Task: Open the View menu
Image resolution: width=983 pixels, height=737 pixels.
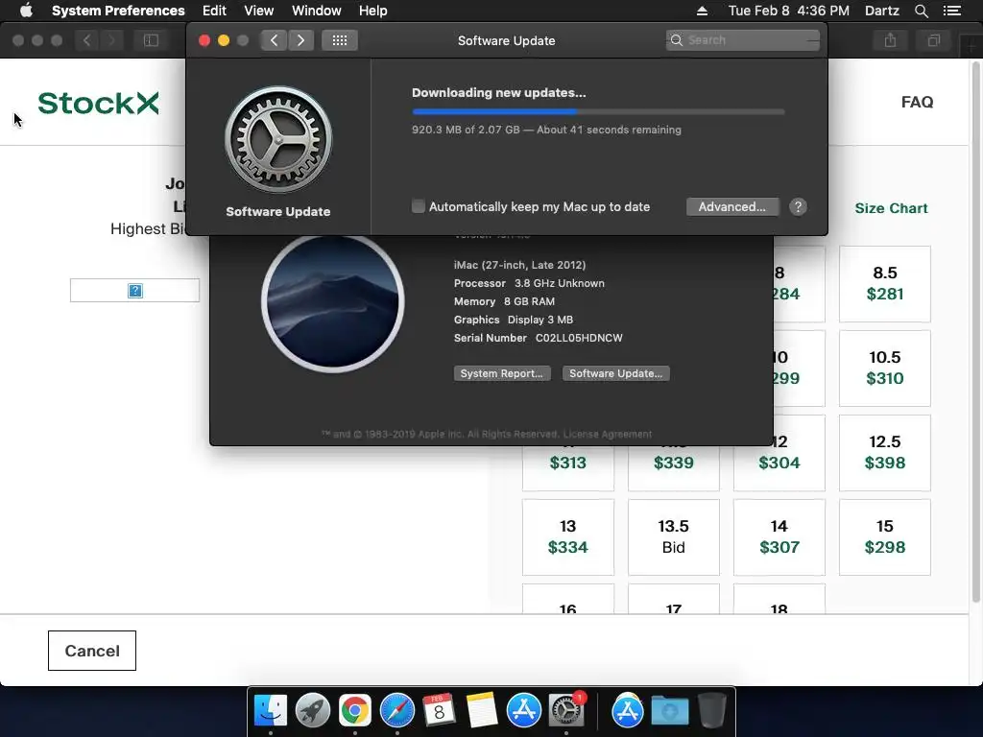Action: pyautogui.click(x=259, y=11)
